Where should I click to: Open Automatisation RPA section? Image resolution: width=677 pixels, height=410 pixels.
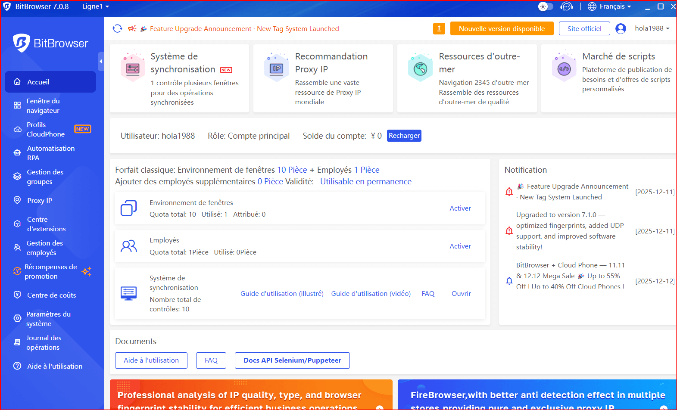point(50,153)
